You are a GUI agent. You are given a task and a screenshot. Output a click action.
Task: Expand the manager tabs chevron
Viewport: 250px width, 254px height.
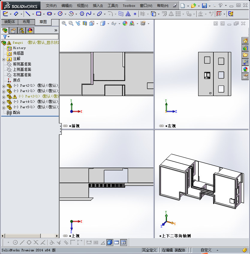click(56, 30)
